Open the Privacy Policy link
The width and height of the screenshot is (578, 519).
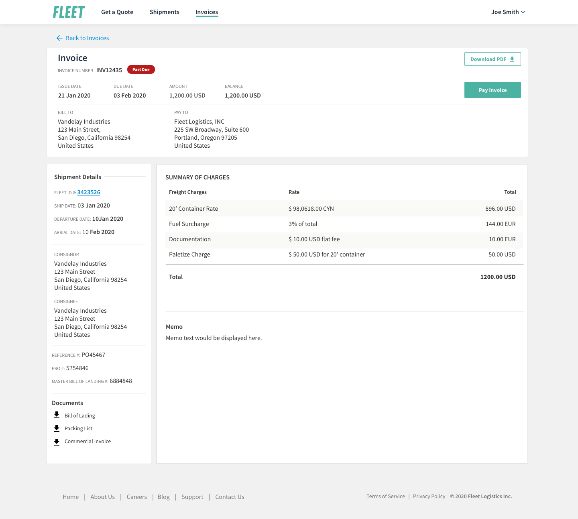[429, 497]
